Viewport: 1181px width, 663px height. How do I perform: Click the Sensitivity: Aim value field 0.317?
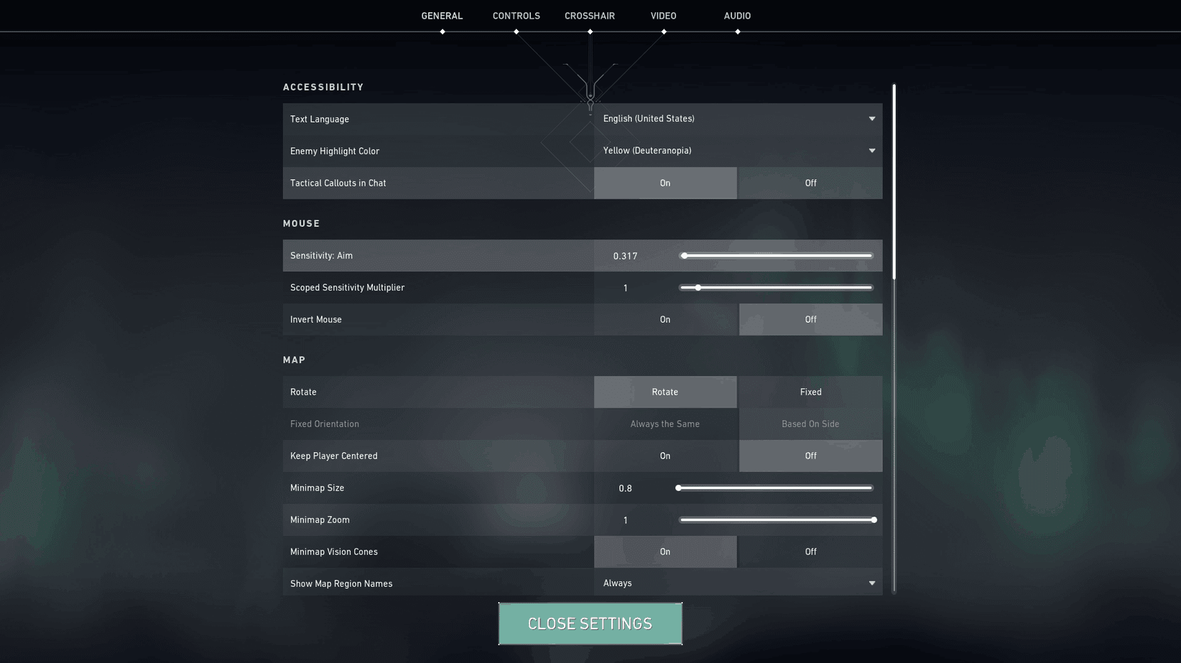click(x=625, y=256)
